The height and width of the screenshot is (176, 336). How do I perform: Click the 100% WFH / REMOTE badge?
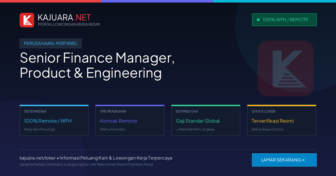click(x=284, y=20)
